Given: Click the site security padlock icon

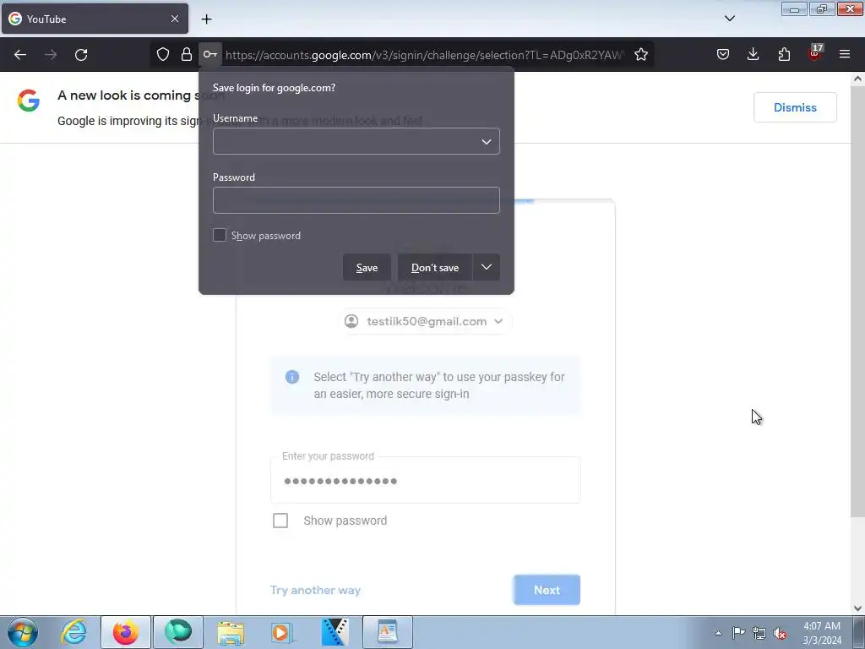Looking at the screenshot, I should tap(187, 55).
